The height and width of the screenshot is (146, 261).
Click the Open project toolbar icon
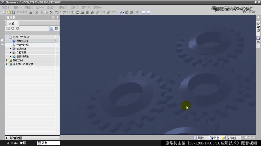pos(9,12)
